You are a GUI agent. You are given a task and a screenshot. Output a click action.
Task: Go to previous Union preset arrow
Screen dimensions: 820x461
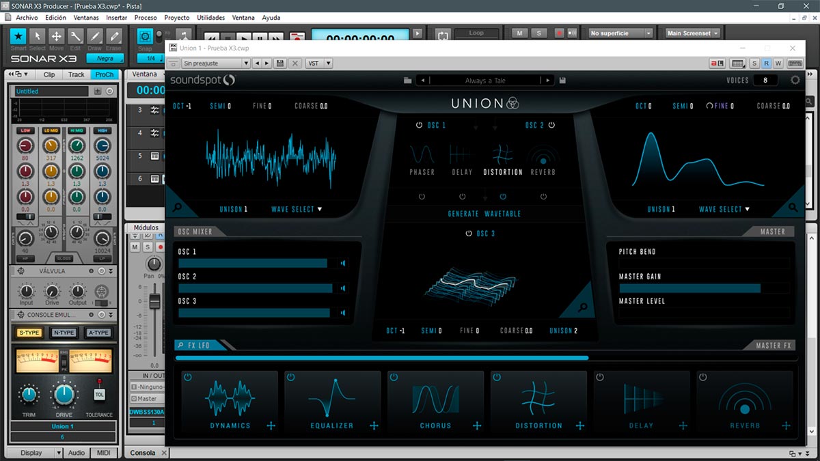click(x=423, y=81)
